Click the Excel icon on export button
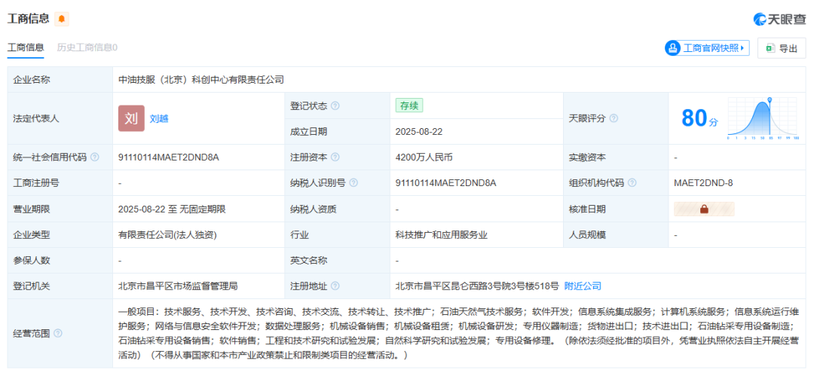 point(770,48)
